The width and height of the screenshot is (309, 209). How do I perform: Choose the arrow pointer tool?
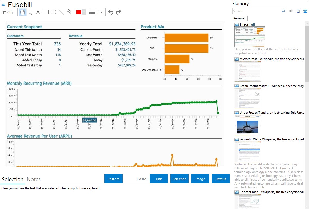[x=30, y=12]
